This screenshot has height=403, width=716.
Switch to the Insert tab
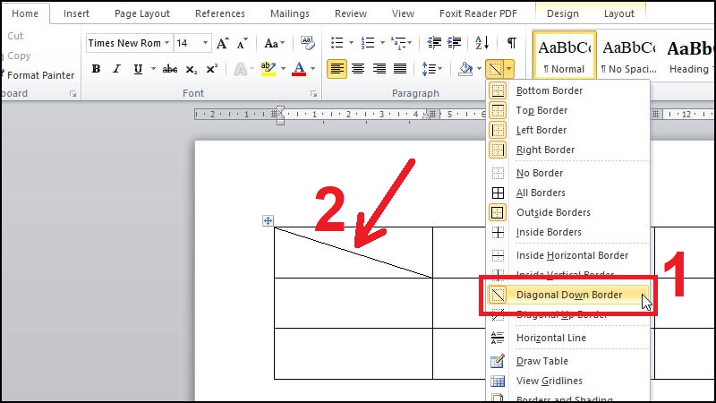(76, 13)
